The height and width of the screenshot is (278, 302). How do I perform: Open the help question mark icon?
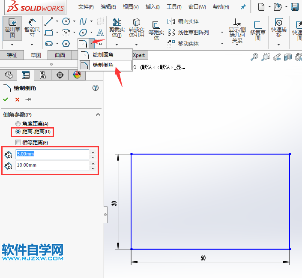pos(96,88)
